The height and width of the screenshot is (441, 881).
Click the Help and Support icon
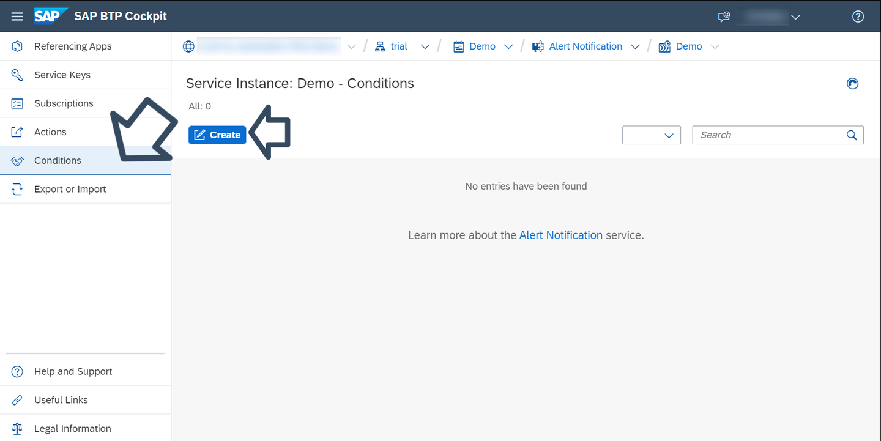point(17,371)
